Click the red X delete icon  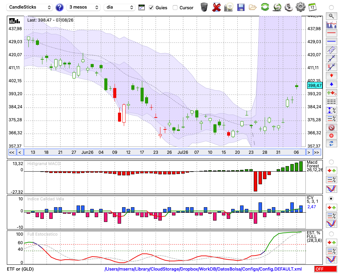(x=216, y=7)
